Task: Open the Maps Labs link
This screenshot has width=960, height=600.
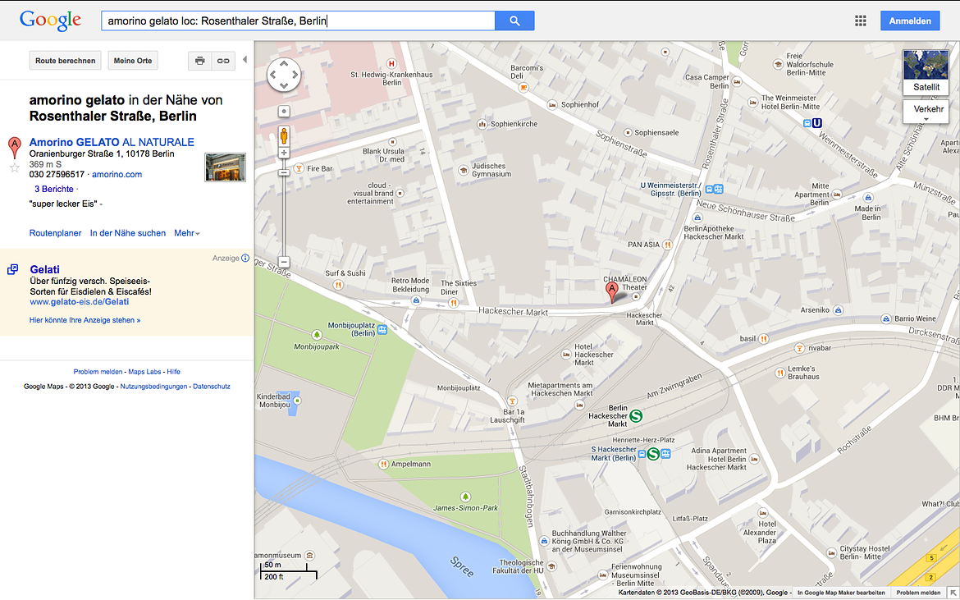Action: pyautogui.click(x=145, y=372)
